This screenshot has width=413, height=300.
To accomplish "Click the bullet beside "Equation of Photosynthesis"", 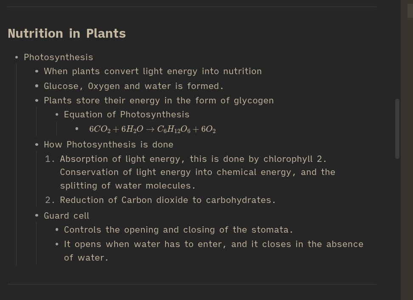I will [57, 114].
